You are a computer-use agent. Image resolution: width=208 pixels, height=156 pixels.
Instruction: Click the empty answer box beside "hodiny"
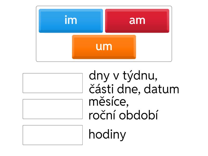point(53,135)
